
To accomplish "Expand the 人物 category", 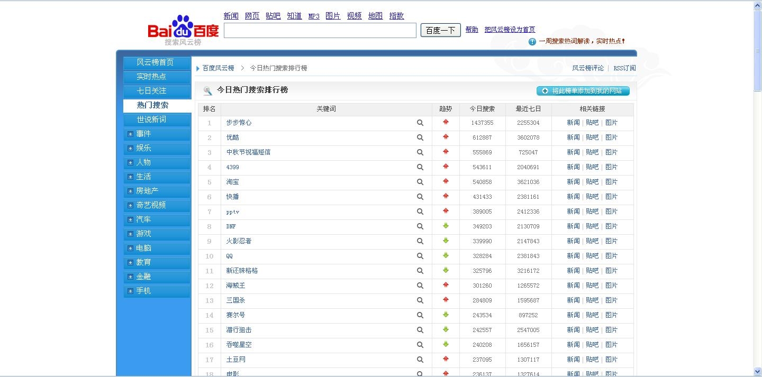I will (130, 163).
